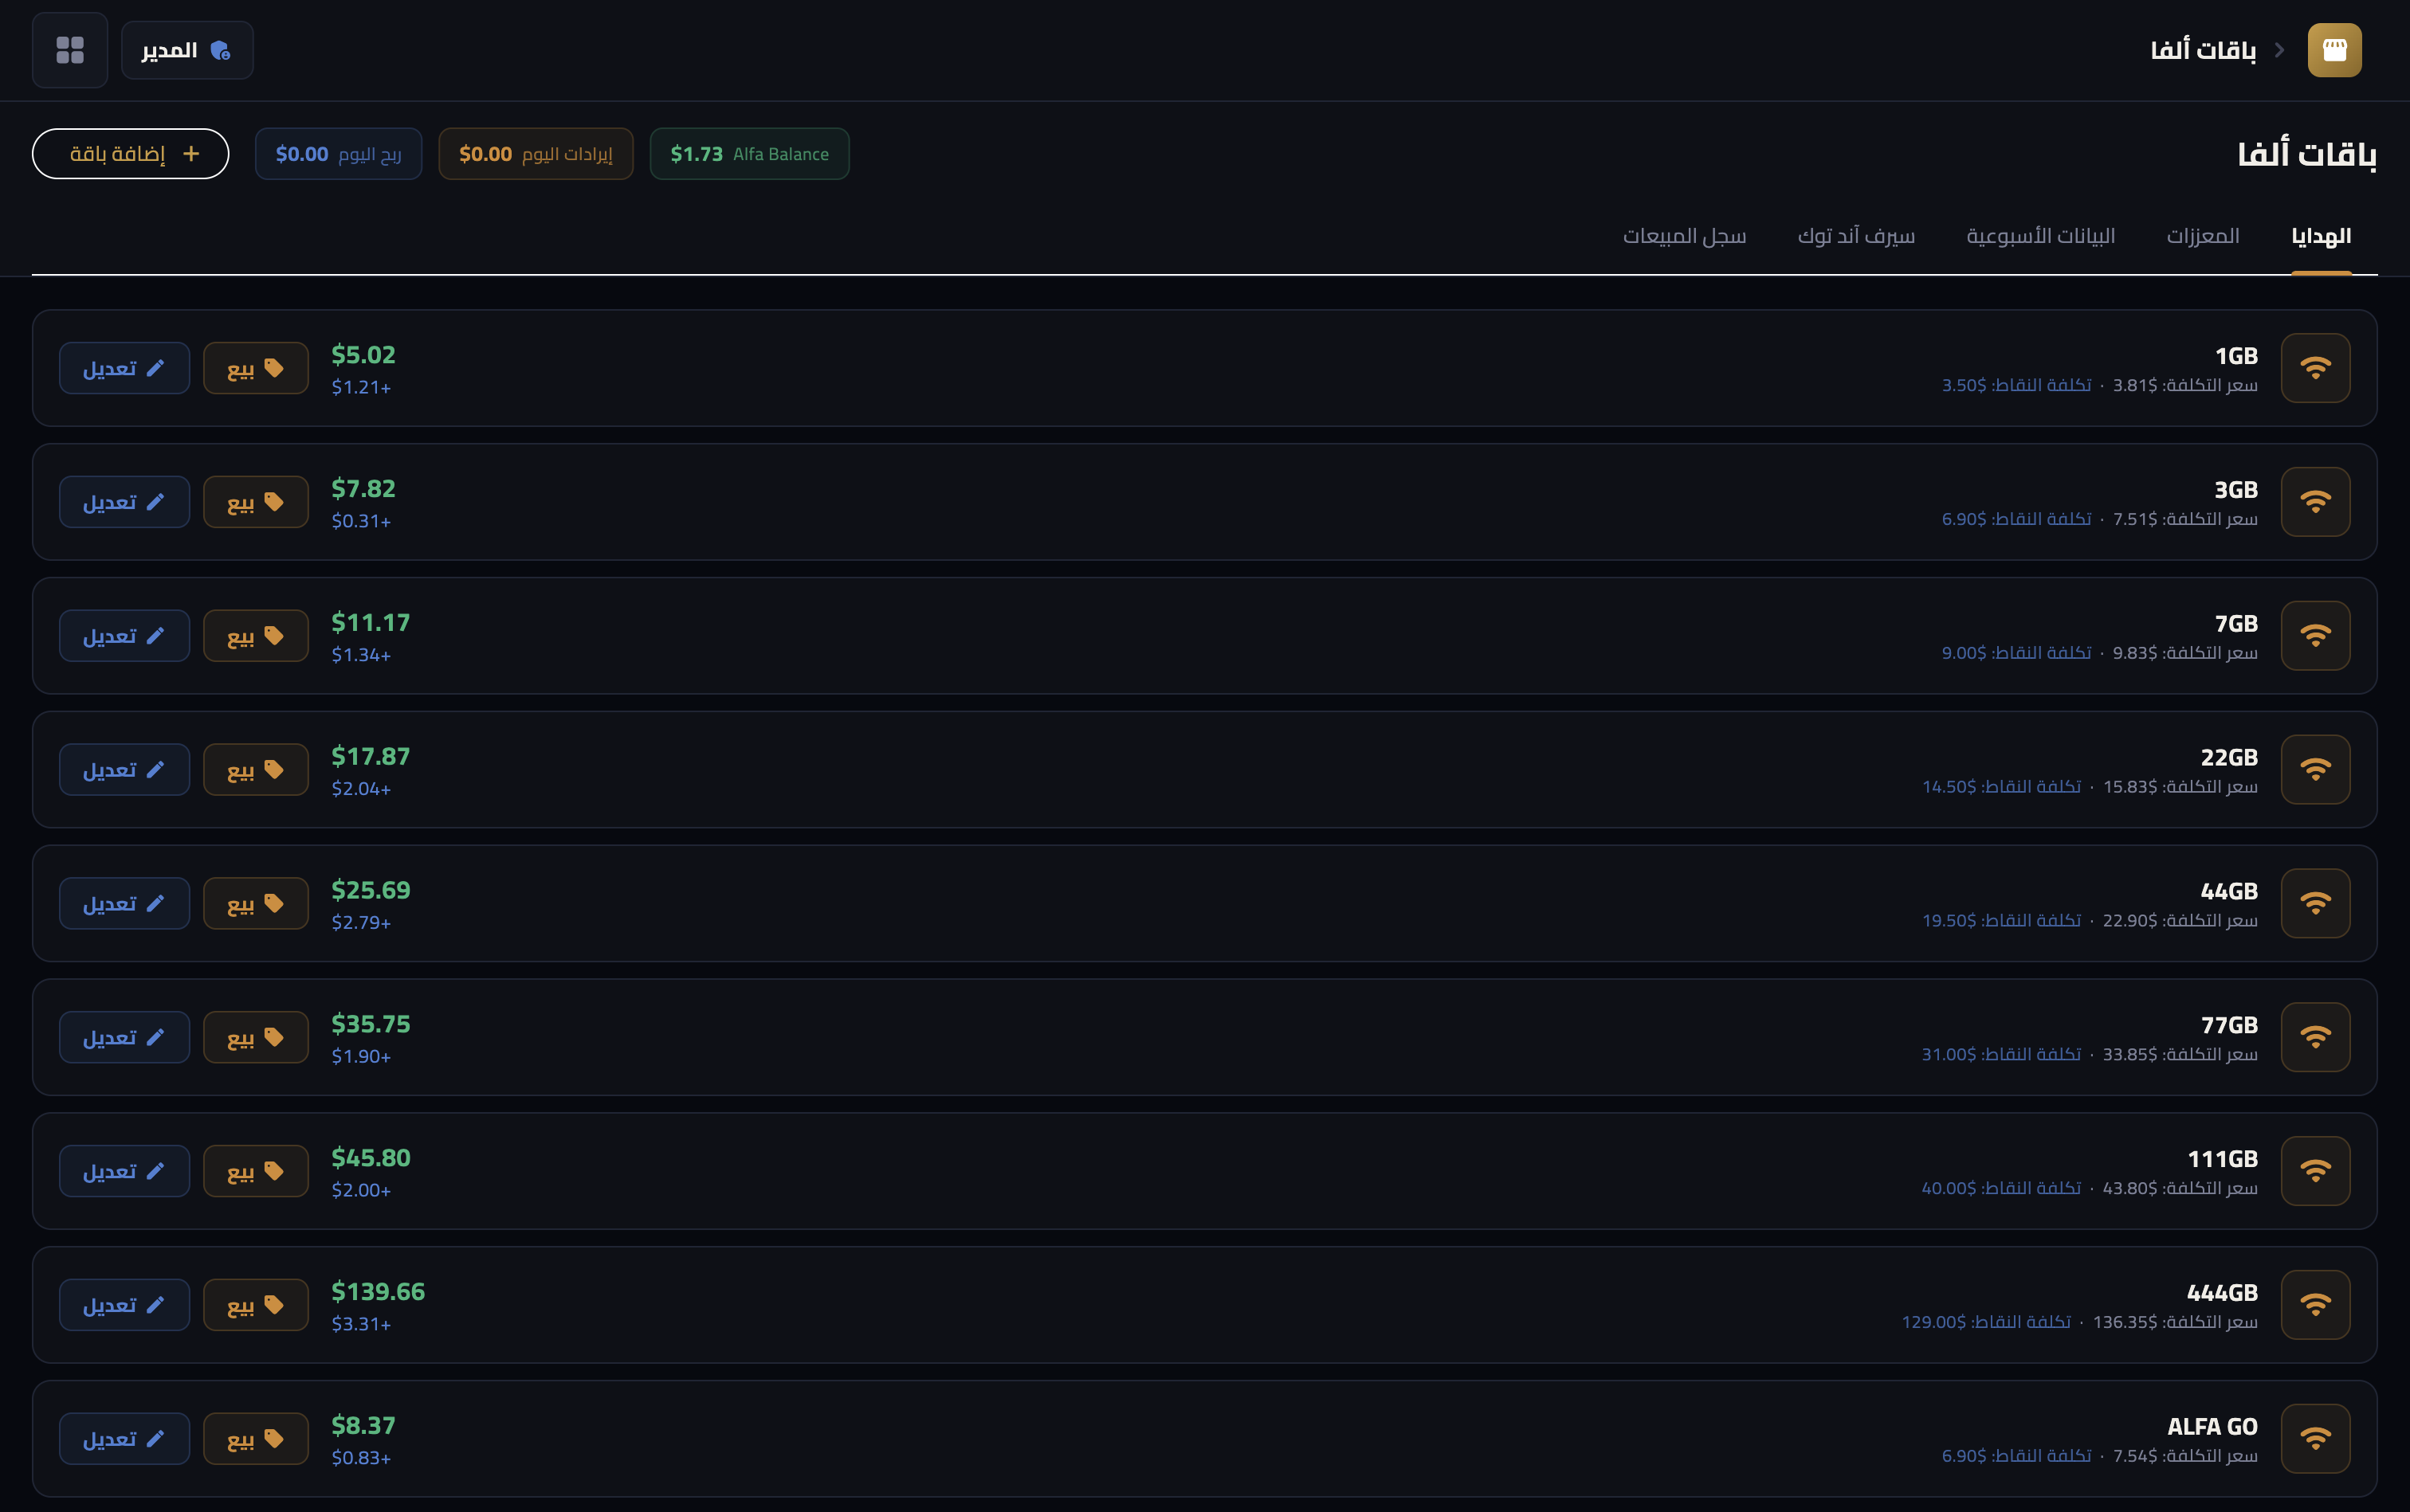The width and height of the screenshot is (2410, 1512).
Task: Click the wifi icon for 44GB package
Action: click(2315, 903)
